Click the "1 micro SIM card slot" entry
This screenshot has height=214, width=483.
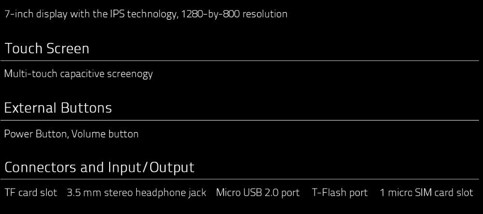pyautogui.click(x=426, y=193)
